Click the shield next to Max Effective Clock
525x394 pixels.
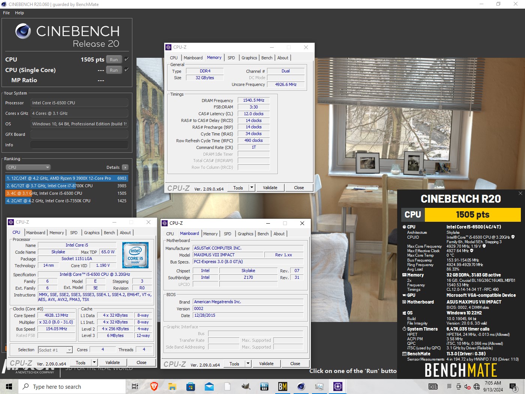coord(472,251)
